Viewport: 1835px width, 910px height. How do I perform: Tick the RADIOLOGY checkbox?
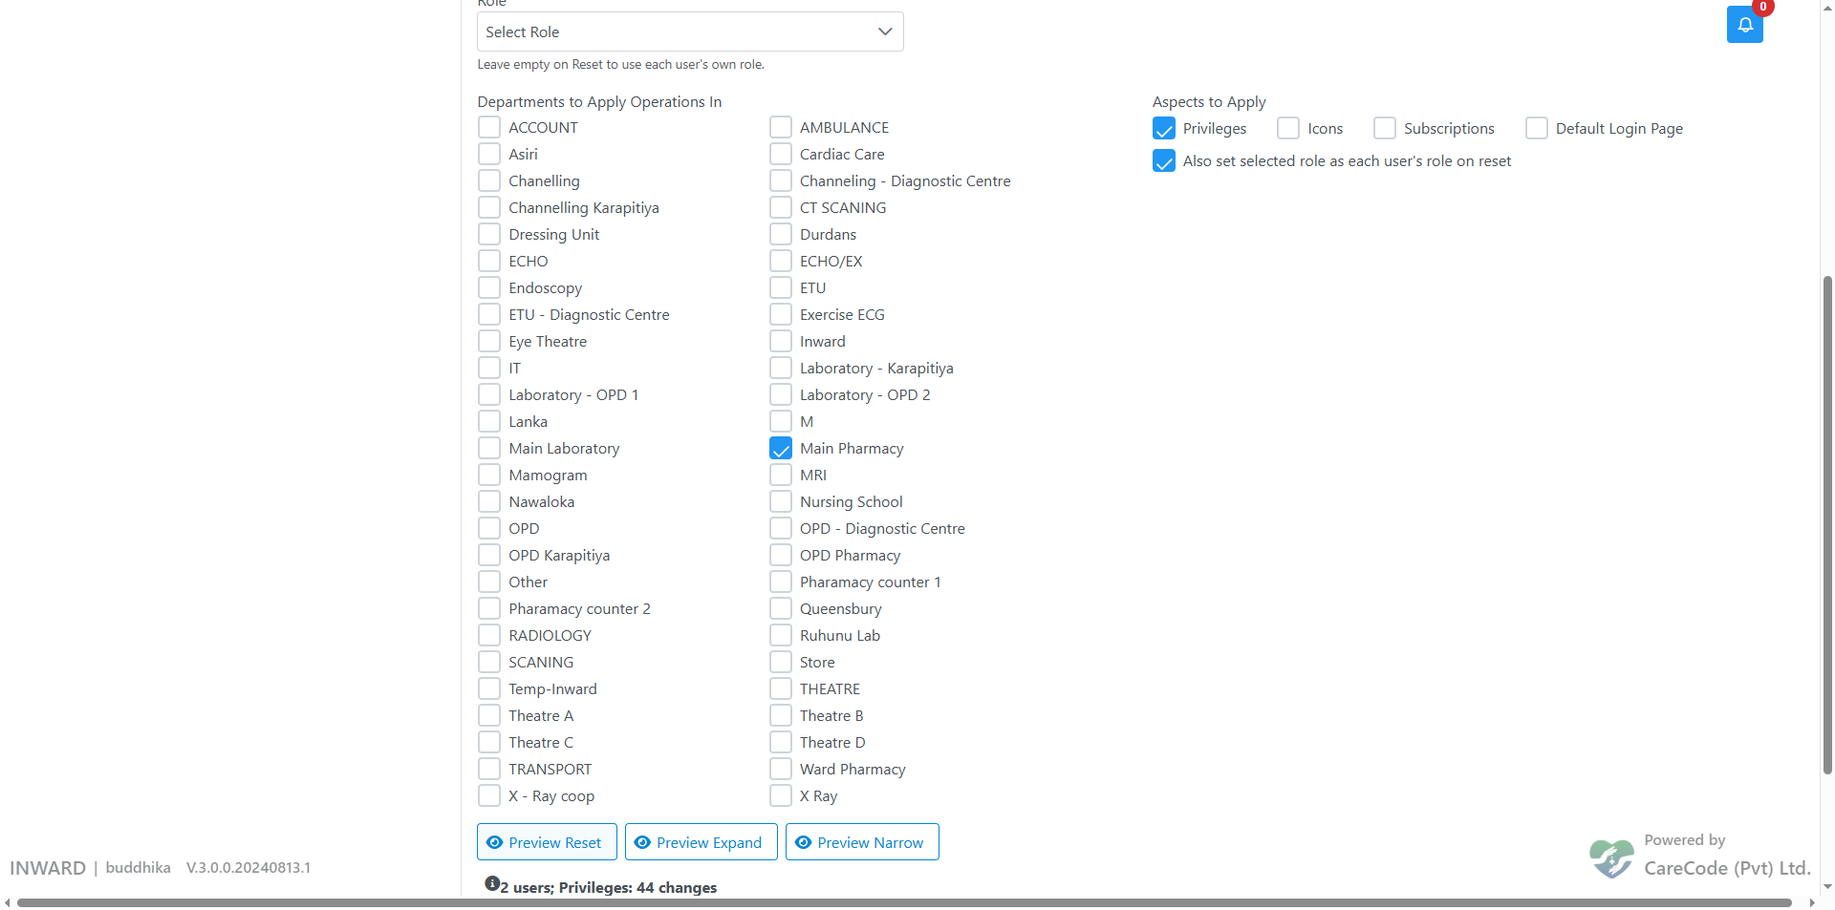(x=488, y=635)
